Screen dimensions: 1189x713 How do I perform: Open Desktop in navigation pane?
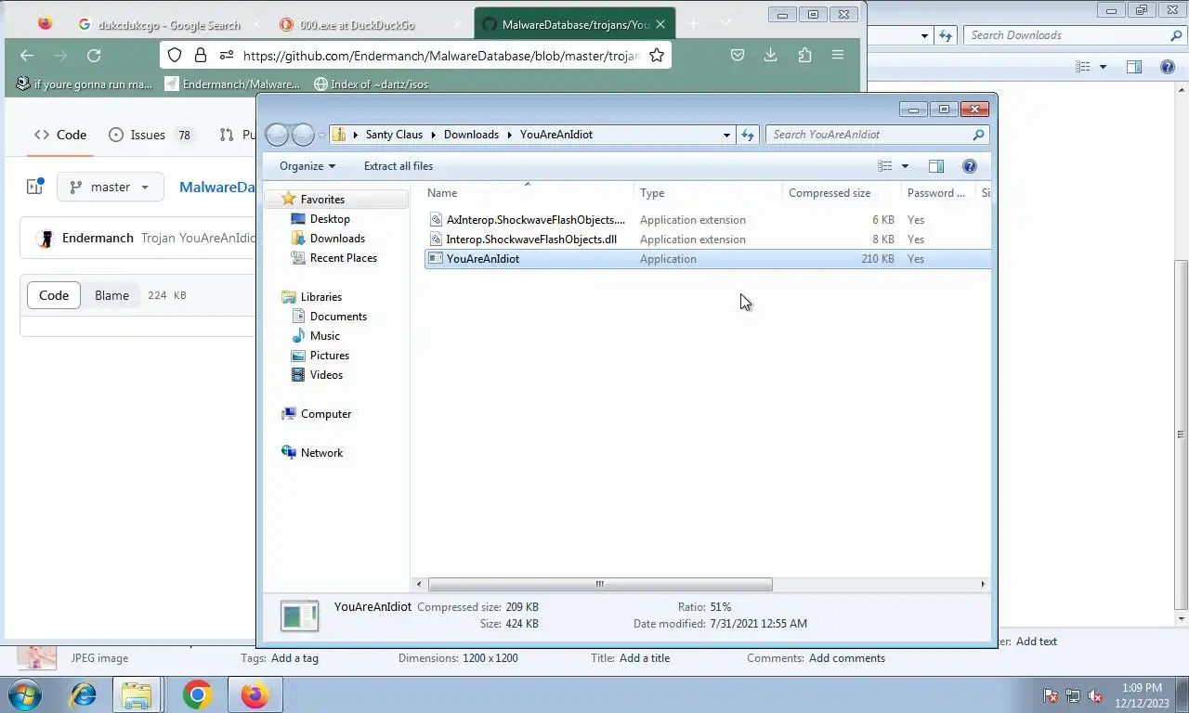330,219
